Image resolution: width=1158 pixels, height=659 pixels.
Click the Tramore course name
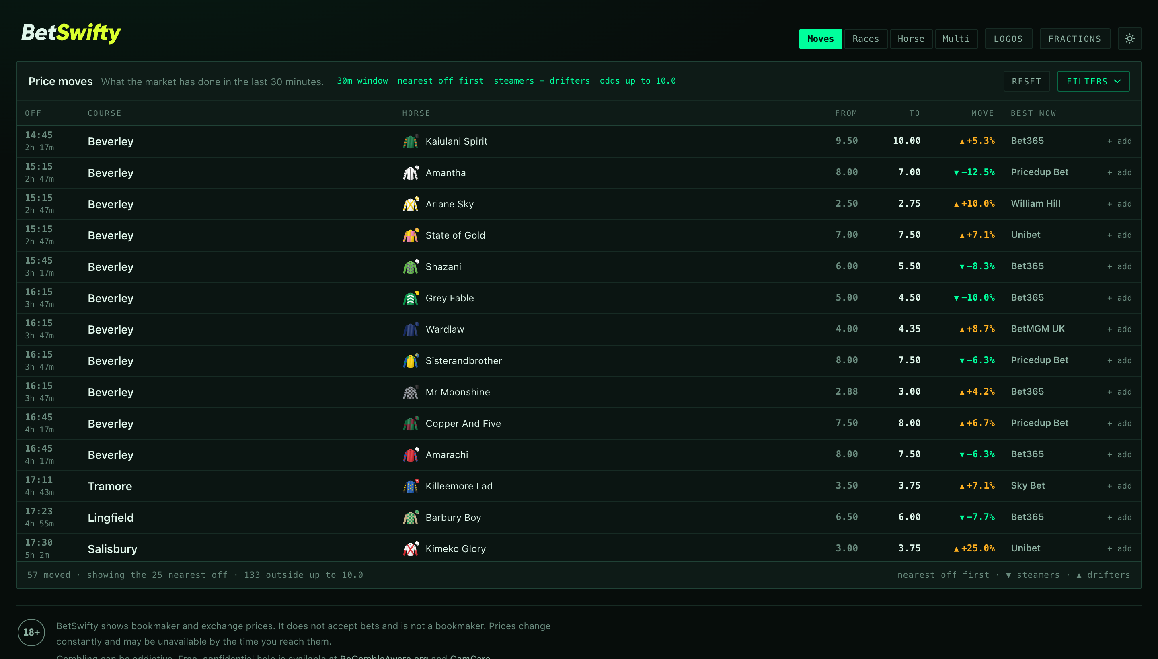pyautogui.click(x=110, y=486)
